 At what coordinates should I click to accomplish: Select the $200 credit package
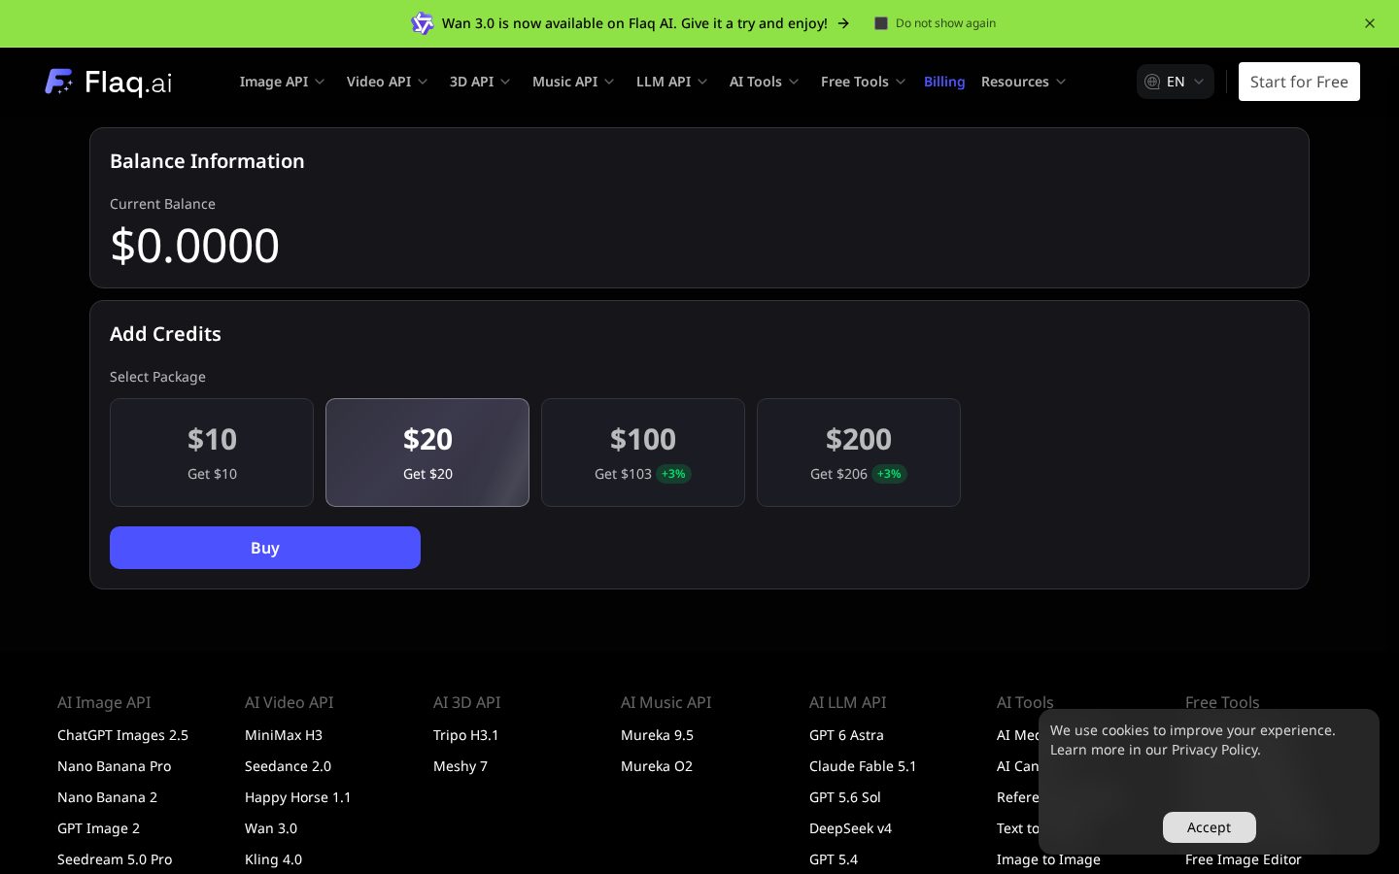[859, 453]
